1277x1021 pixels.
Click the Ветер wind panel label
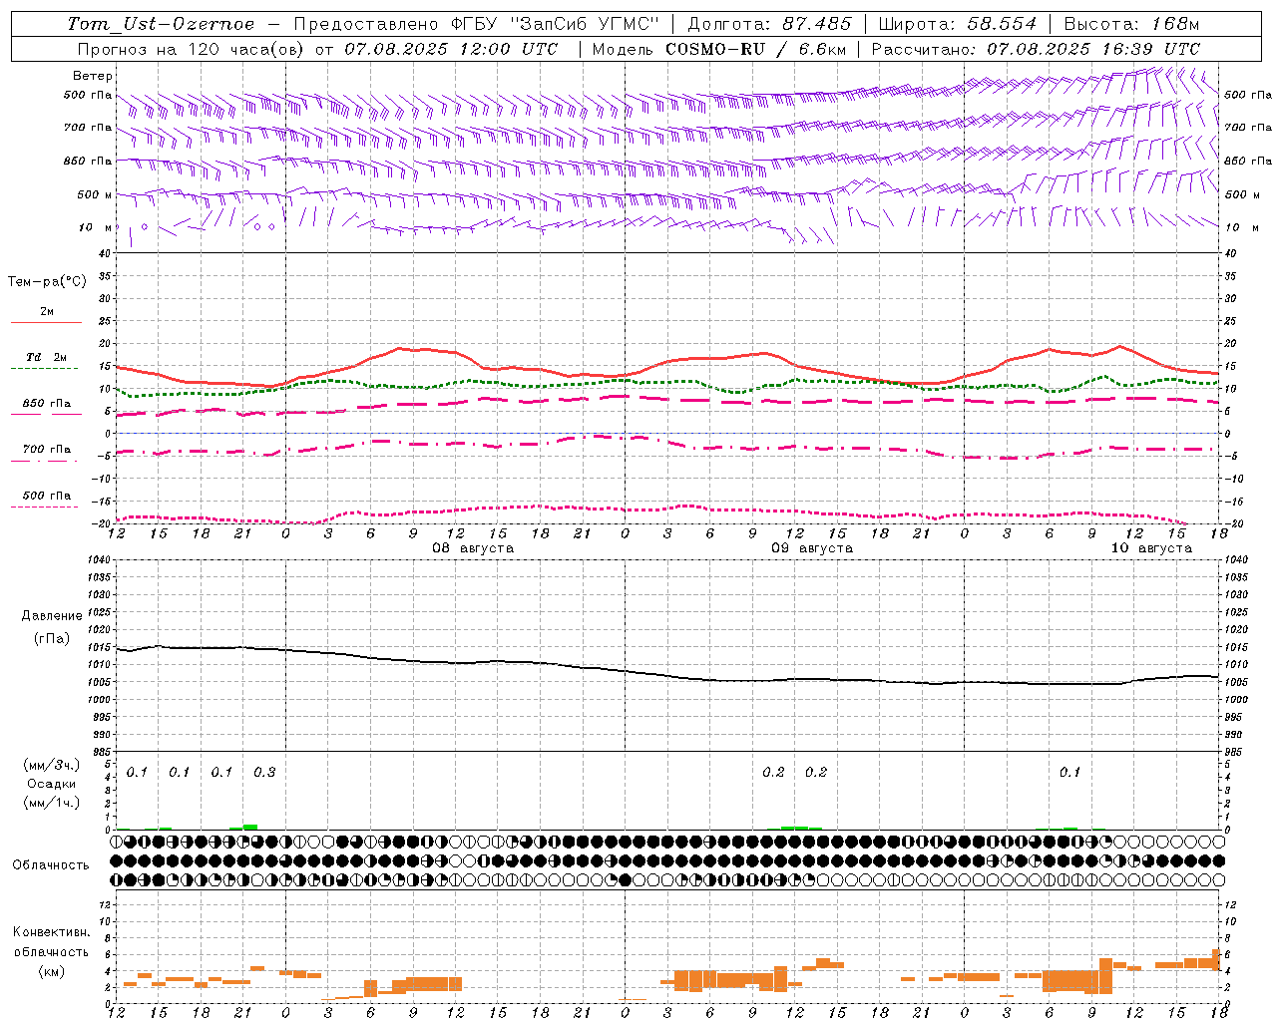pos(93,76)
